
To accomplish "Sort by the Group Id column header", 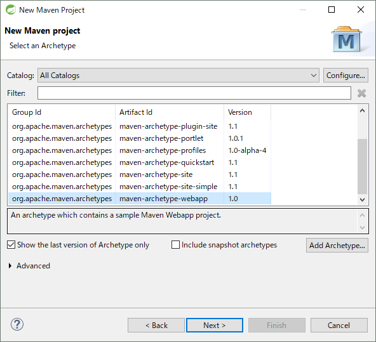I will pyautogui.click(x=62, y=112).
